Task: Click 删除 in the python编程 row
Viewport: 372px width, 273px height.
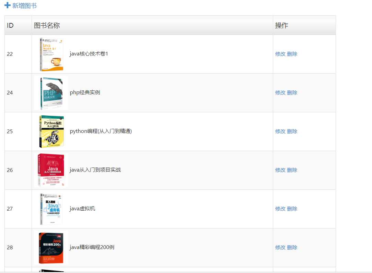Action: tap(292, 132)
